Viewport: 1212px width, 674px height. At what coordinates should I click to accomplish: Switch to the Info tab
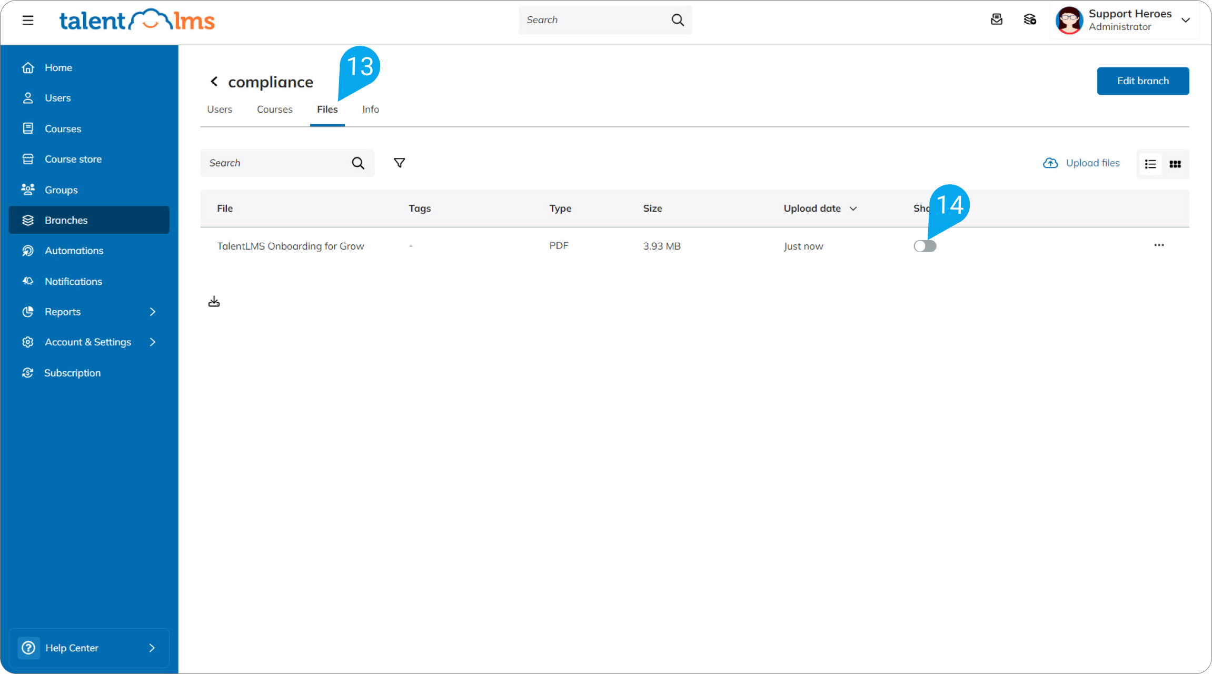[371, 110]
